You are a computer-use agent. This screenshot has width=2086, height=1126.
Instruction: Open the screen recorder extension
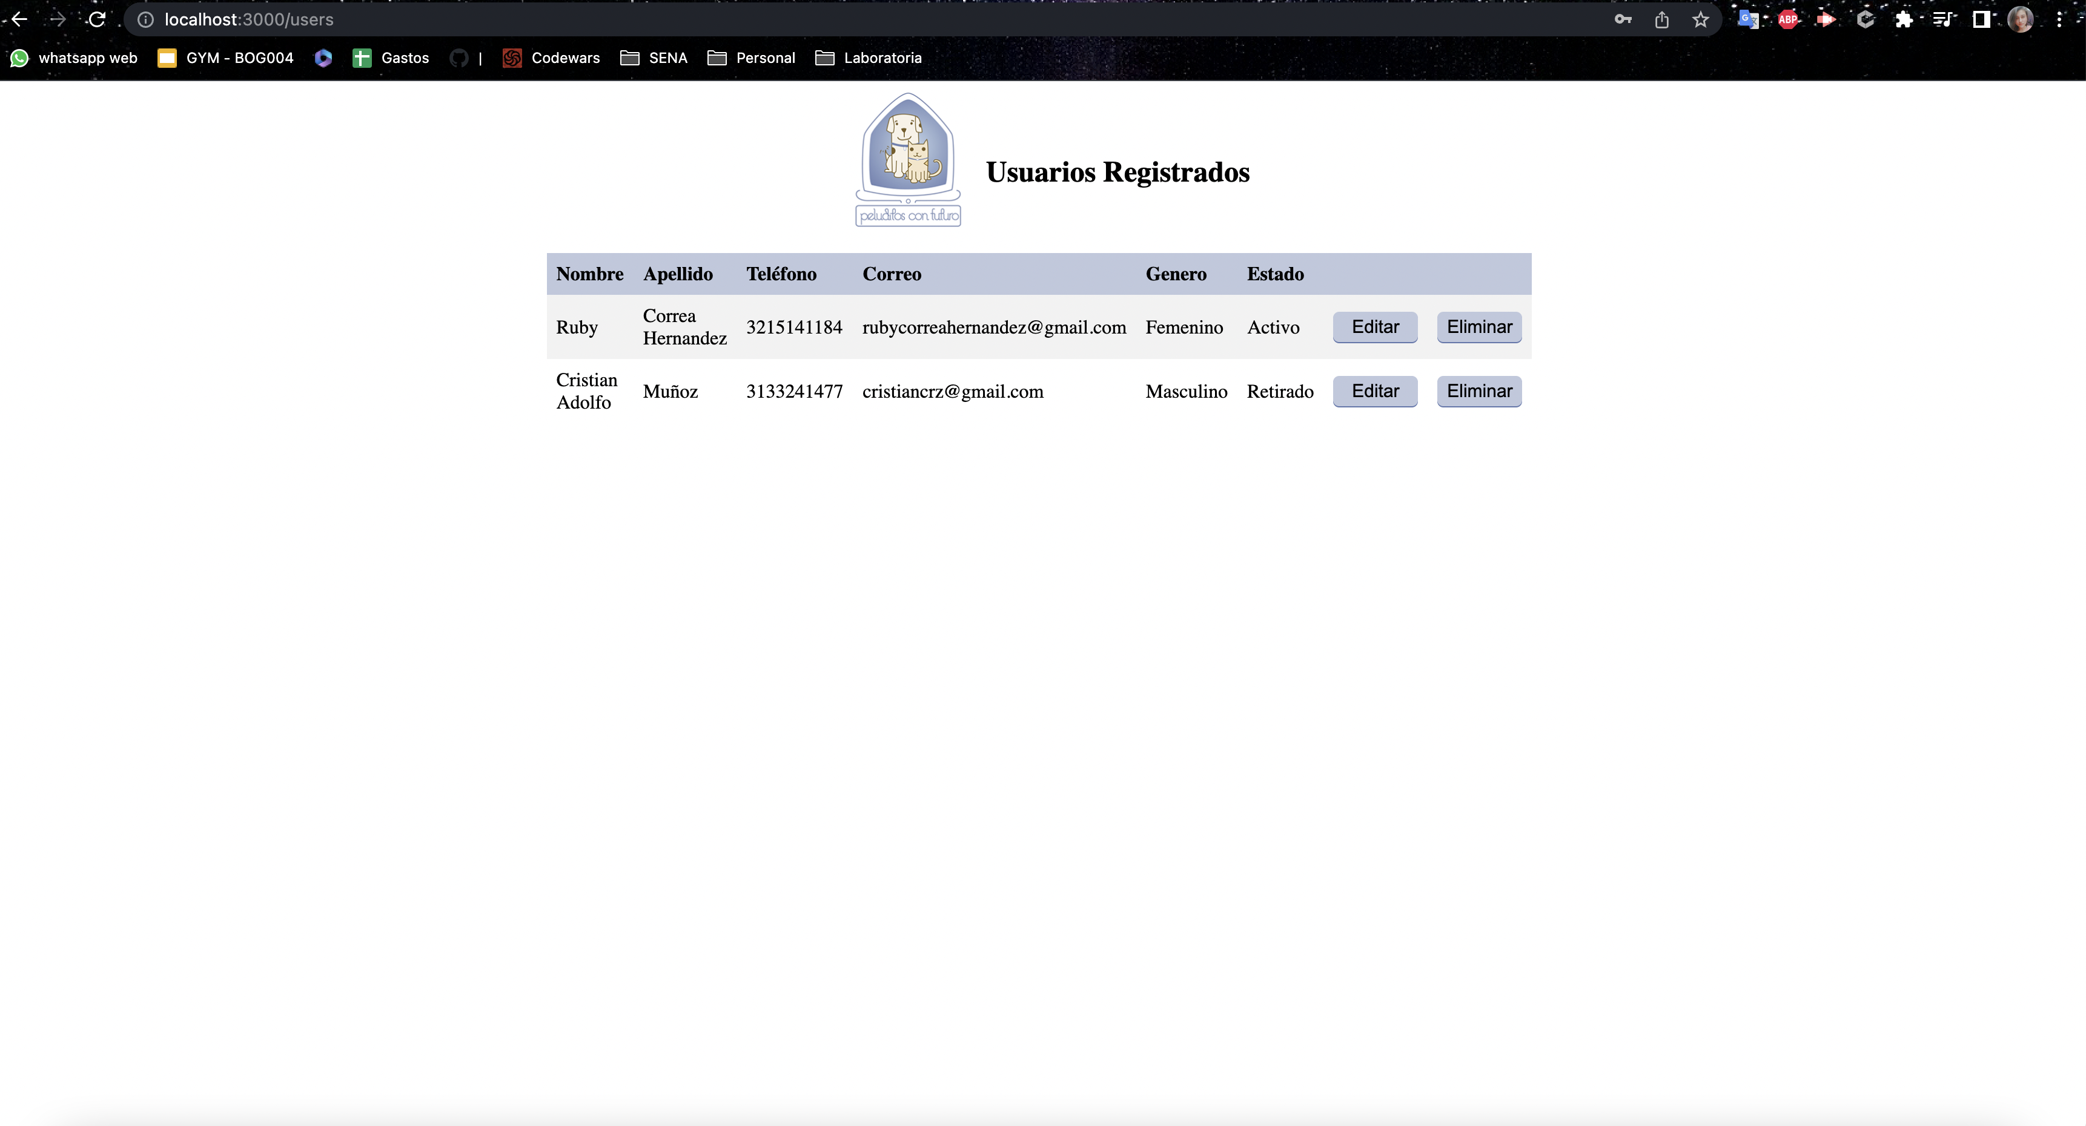[1827, 19]
